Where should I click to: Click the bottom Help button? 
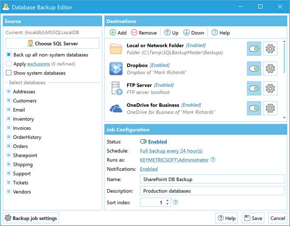coord(227,218)
